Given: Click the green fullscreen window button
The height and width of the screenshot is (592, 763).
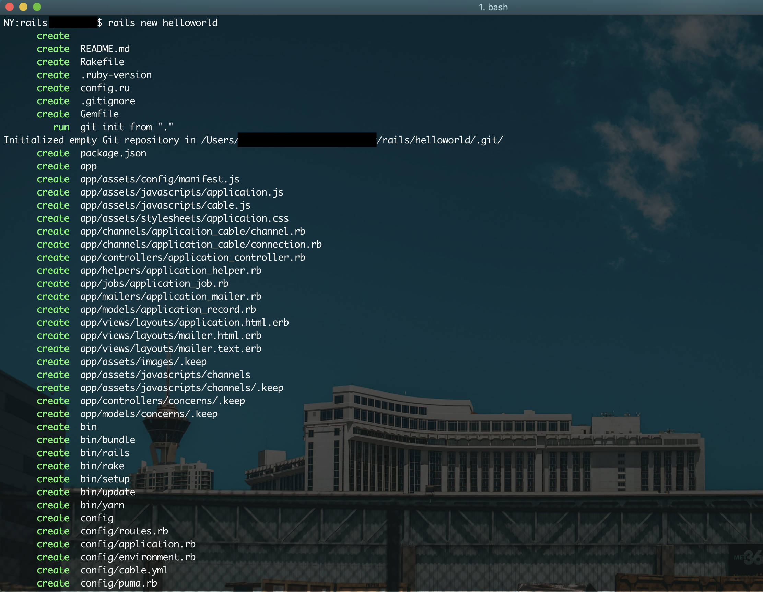Looking at the screenshot, I should point(37,7).
